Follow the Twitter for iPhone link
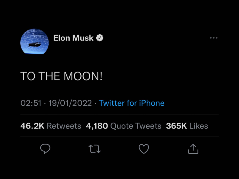The image size is (239, 179). click(131, 103)
